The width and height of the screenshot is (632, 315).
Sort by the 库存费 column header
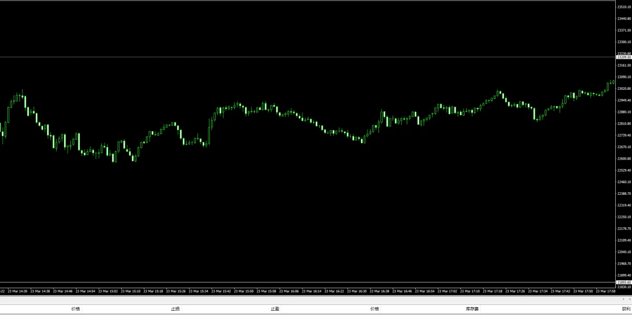coord(472,309)
